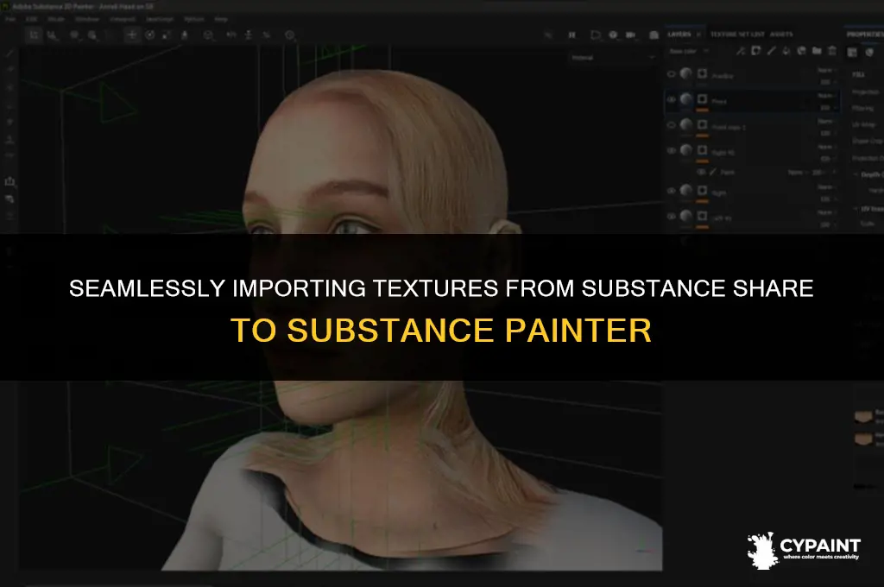Adjust opacity value of Fixed copy 1 layer
This screenshot has width=884, height=587.
pyautogui.click(x=826, y=133)
